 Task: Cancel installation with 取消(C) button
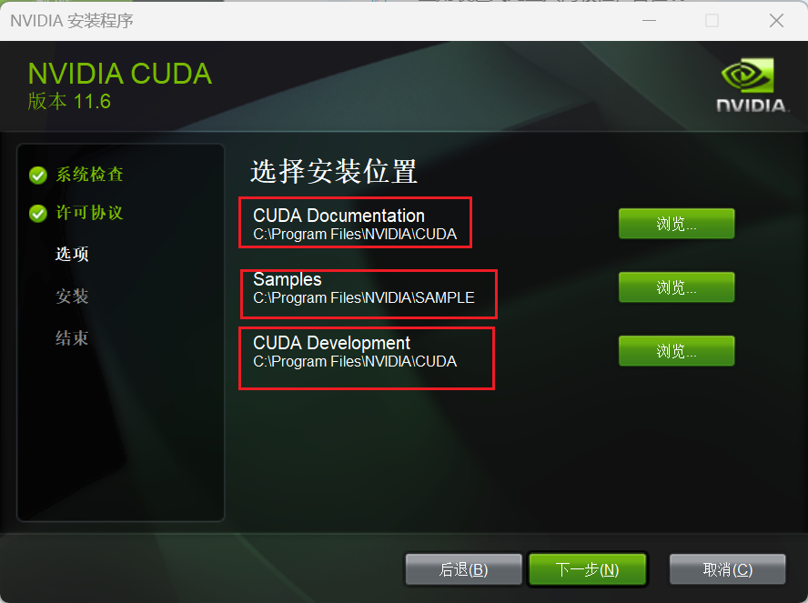(x=728, y=569)
